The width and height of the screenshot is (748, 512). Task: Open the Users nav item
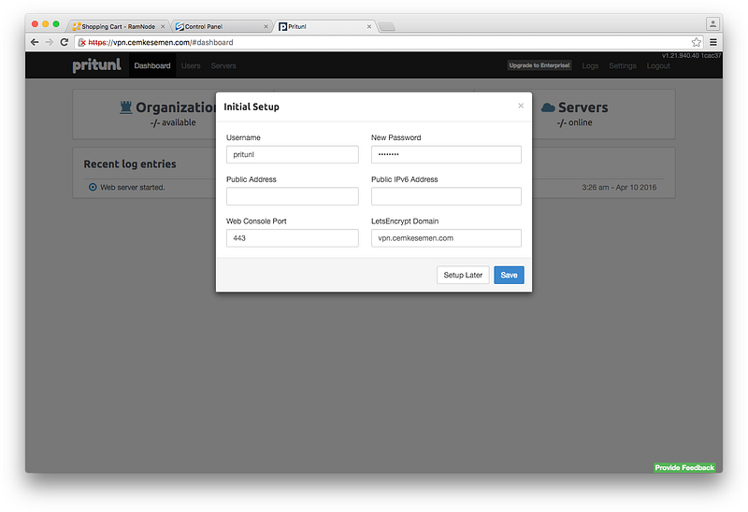click(191, 65)
